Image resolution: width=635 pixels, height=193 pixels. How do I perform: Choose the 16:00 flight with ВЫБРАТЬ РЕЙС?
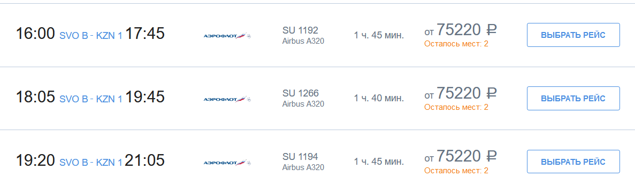(x=573, y=35)
